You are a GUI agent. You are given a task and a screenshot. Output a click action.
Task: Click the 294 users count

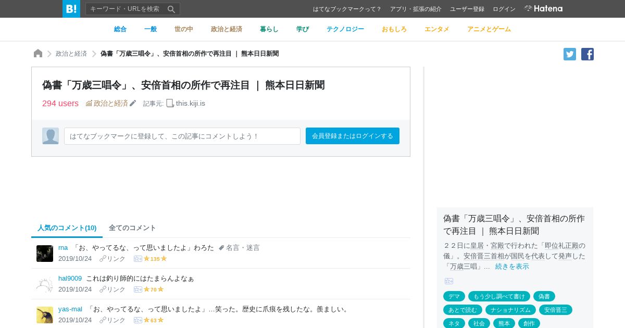(60, 104)
